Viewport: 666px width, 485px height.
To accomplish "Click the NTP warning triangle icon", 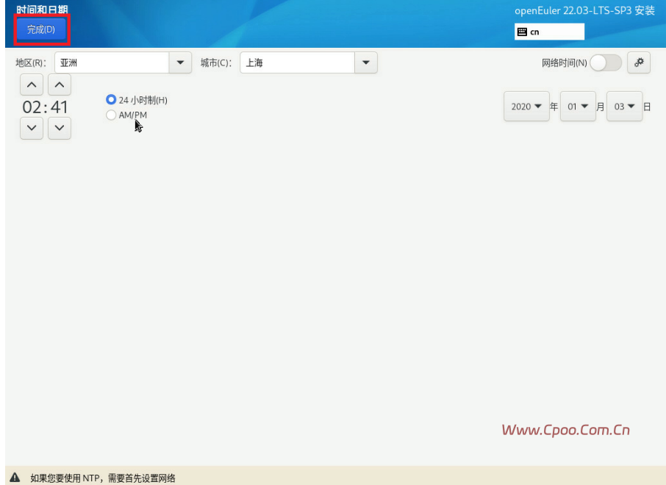I will click(x=15, y=477).
